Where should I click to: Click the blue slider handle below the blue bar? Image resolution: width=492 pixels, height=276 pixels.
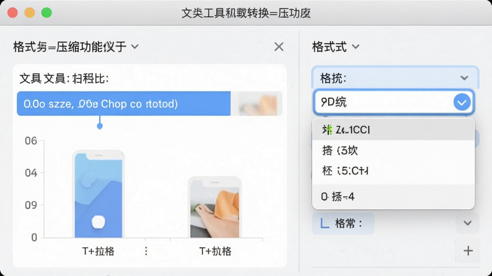tap(100, 126)
